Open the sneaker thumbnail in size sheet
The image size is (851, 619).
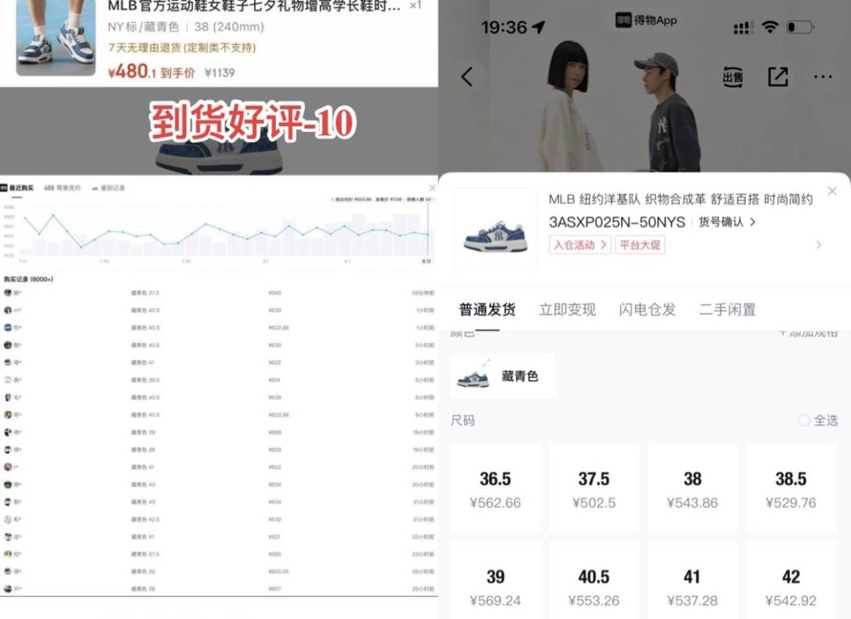click(495, 230)
